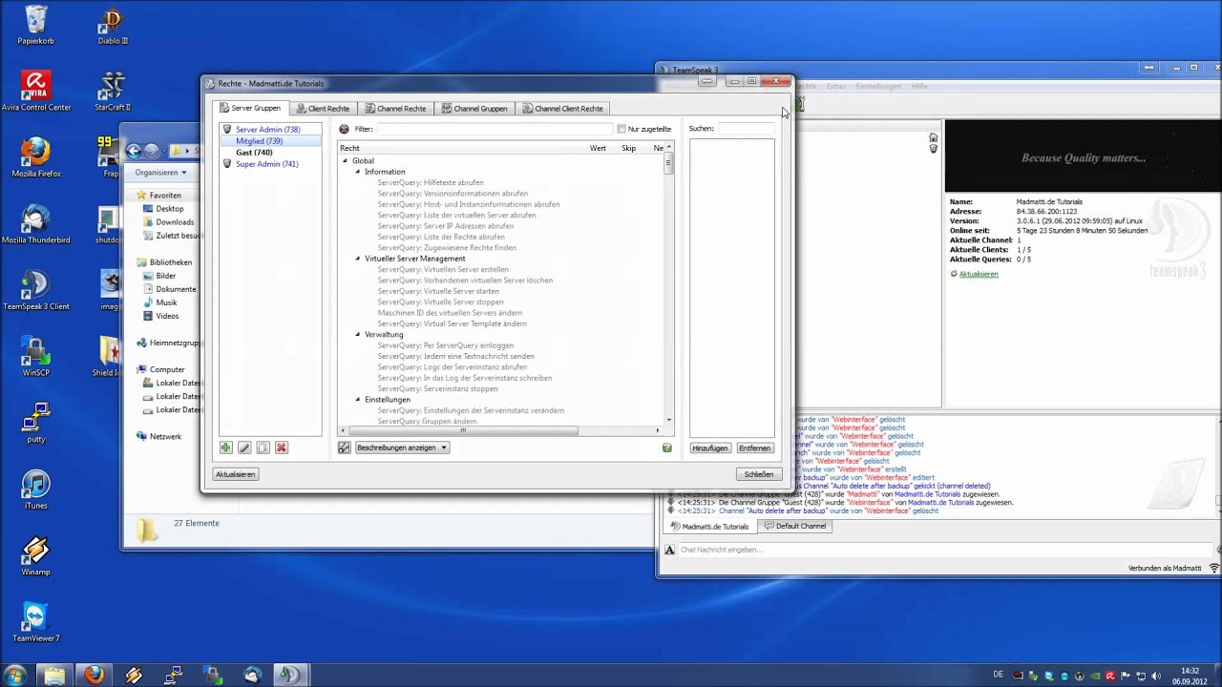This screenshot has width=1222, height=687.
Task: Delete the selected group with the red X icon
Action: [281, 448]
